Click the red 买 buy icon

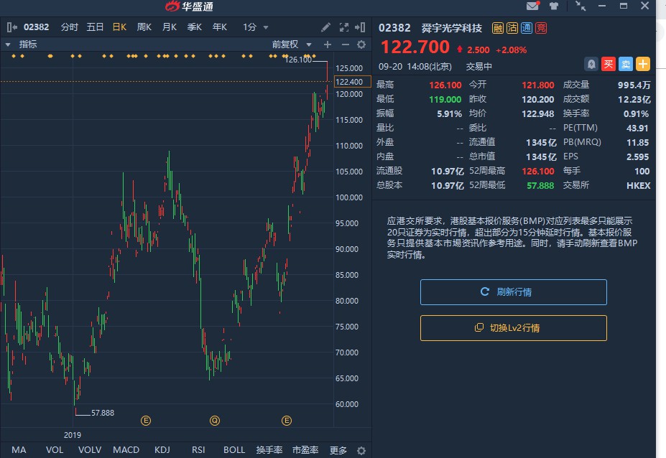(x=609, y=64)
